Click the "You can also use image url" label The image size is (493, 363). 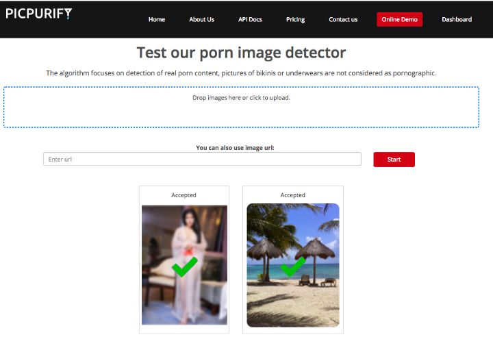coord(235,147)
